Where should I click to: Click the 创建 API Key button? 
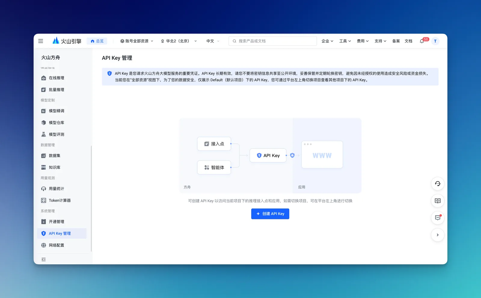pyautogui.click(x=270, y=214)
